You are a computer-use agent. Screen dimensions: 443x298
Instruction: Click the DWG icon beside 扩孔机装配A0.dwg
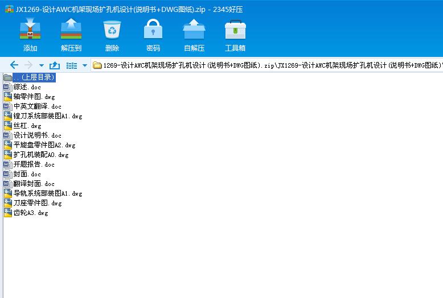click(x=8, y=154)
